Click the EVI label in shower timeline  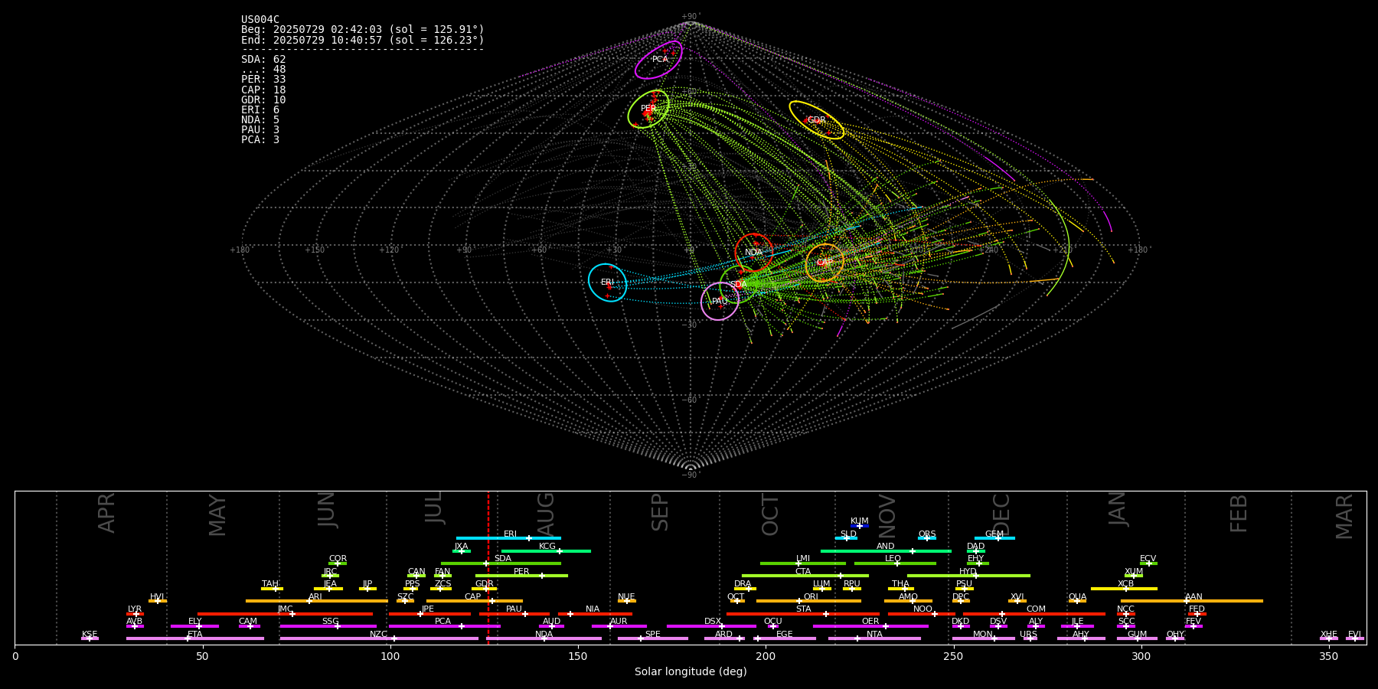coord(1354,635)
